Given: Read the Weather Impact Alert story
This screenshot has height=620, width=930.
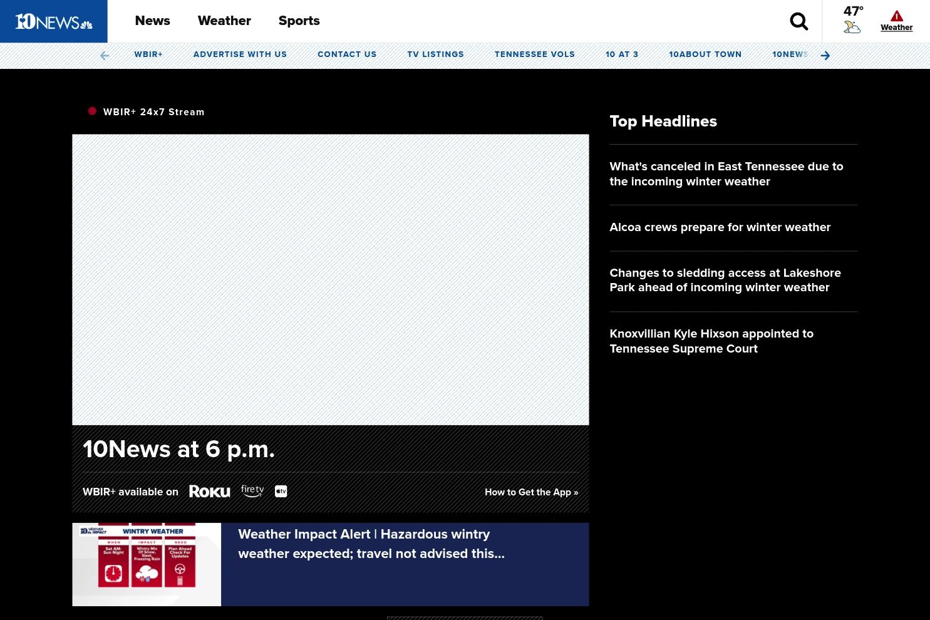Looking at the screenshot, I should point(371,544).
